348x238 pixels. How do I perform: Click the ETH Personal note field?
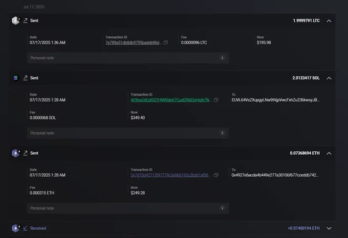(x=128, y=208)
